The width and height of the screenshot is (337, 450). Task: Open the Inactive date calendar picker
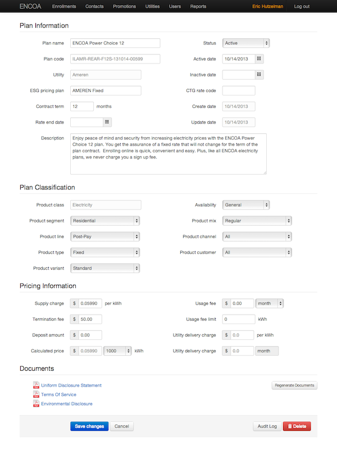(x=259, y=74)
